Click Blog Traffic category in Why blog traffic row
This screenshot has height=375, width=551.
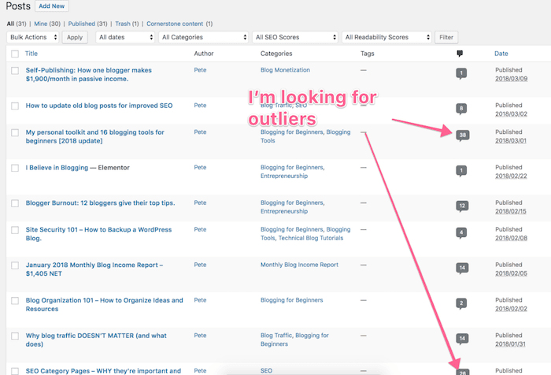click(276, 336)
